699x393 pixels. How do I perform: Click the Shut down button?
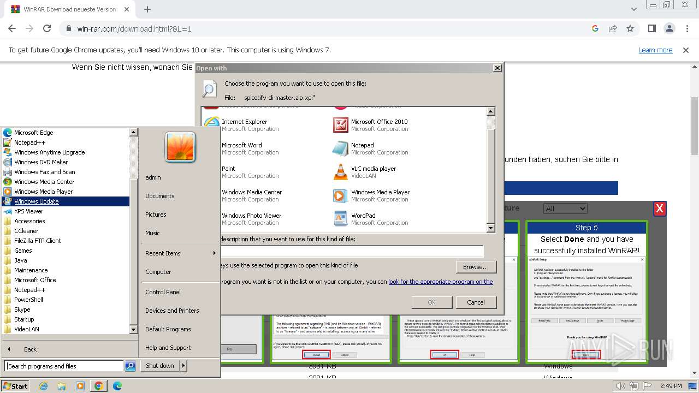pyautogui.click(x=160, y=366)
